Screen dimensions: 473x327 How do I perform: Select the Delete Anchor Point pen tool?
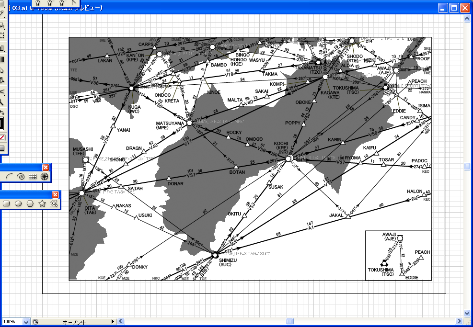click(x=62, y=2)
